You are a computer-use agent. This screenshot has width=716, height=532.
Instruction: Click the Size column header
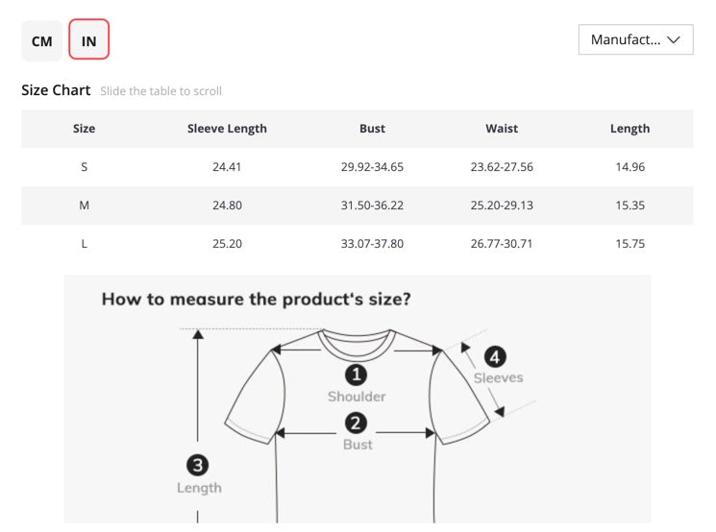(85, 129)
